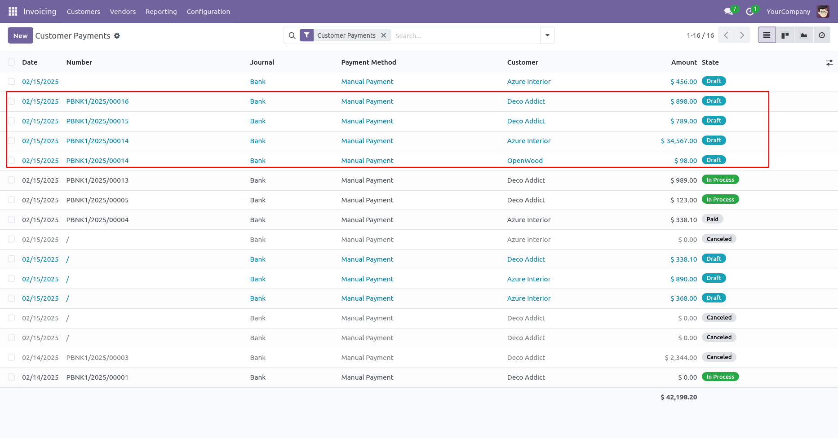The image size is (838, 438).
Task: Click into the Search... input field
Action: 466,35
